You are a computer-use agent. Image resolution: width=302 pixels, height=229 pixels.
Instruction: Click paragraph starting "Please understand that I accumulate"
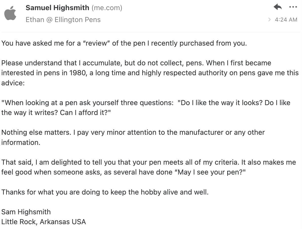[x=150, y=73]
